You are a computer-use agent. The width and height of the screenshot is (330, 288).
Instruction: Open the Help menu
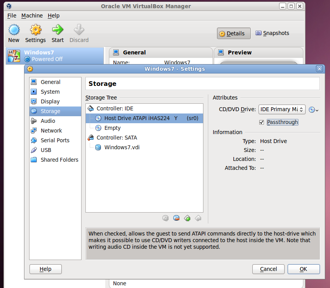coord(54,16)
